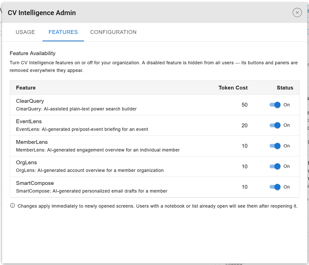The height and width of the screenshot is (265, 309).
Task: Click the CV Intelligence Admin title
Action: tap(42, 13)
